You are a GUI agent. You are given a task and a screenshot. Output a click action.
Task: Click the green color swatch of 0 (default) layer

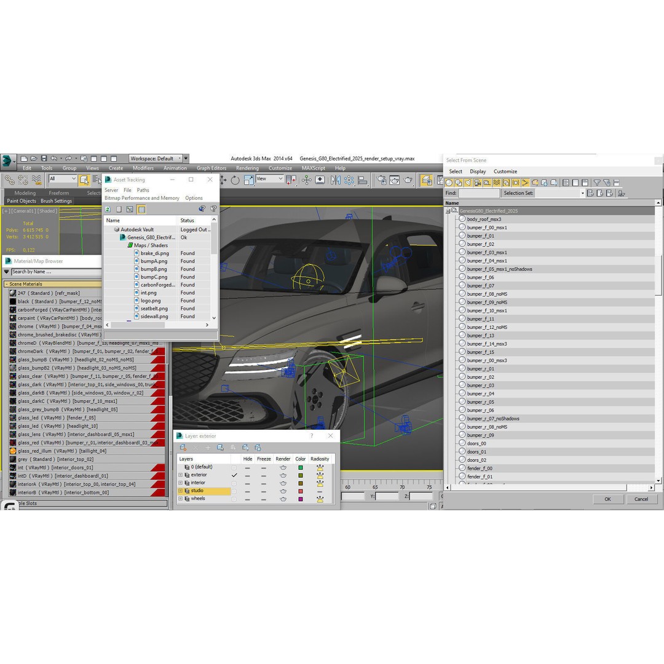click(301, 467)
